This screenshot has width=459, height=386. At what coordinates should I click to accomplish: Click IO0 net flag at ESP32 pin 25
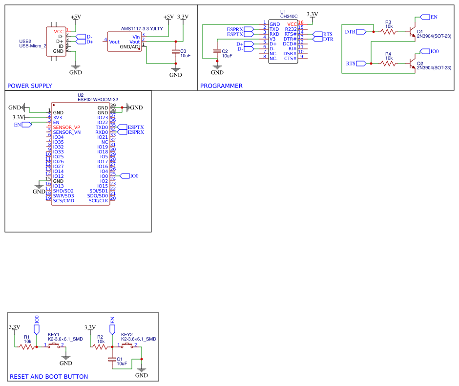(129, 176)
